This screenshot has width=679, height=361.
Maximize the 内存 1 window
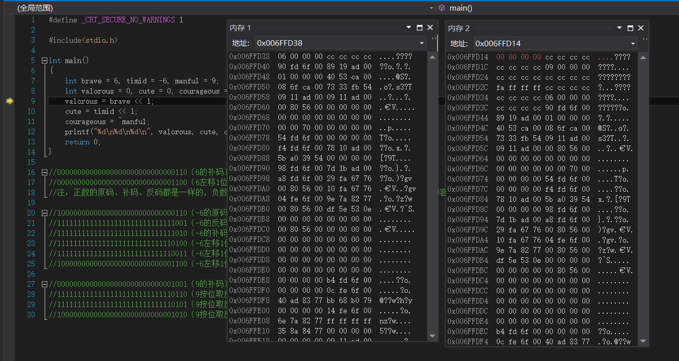[420, 28]
